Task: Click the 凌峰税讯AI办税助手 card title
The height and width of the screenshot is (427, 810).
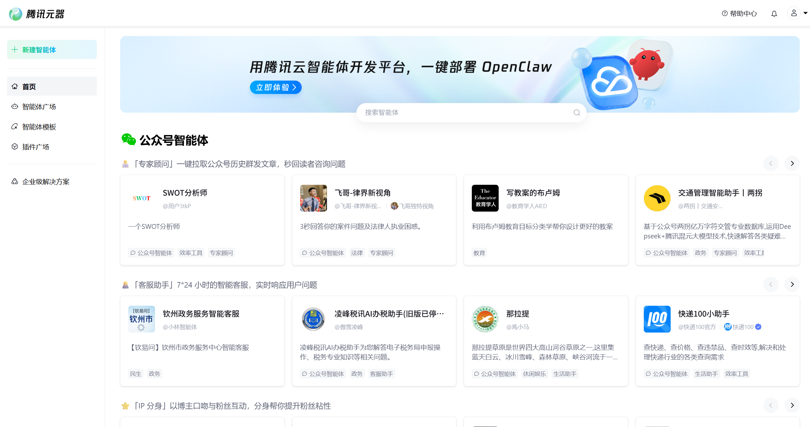Action: click(x=389, y=314)
